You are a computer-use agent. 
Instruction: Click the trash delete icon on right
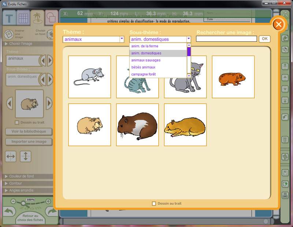pyautogui.click(x=285, y=139)
